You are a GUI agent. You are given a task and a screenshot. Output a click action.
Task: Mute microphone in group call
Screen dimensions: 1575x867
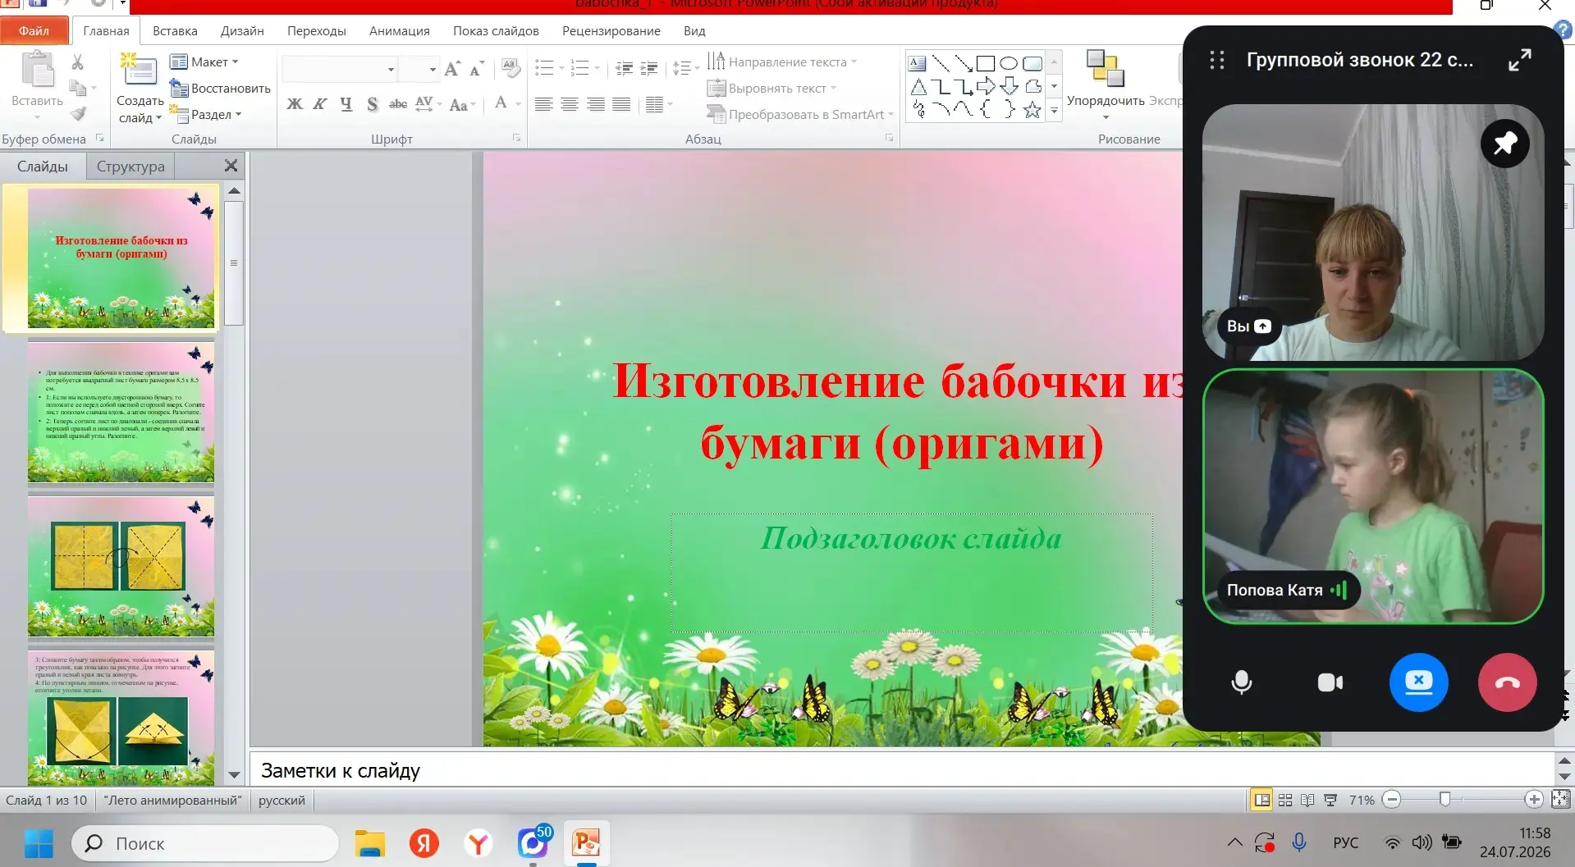(x=1242, y=682)
